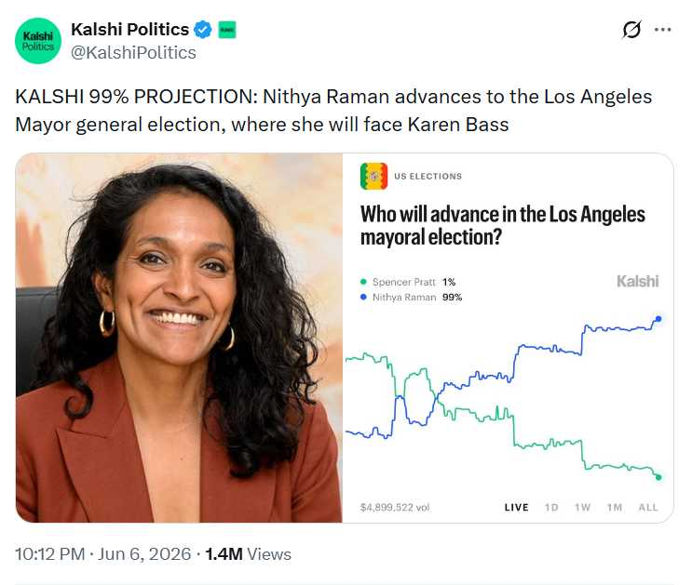Click the blue verified checkmark badge
The height and width of the screenshot is (585, 692).
[203, 30]
